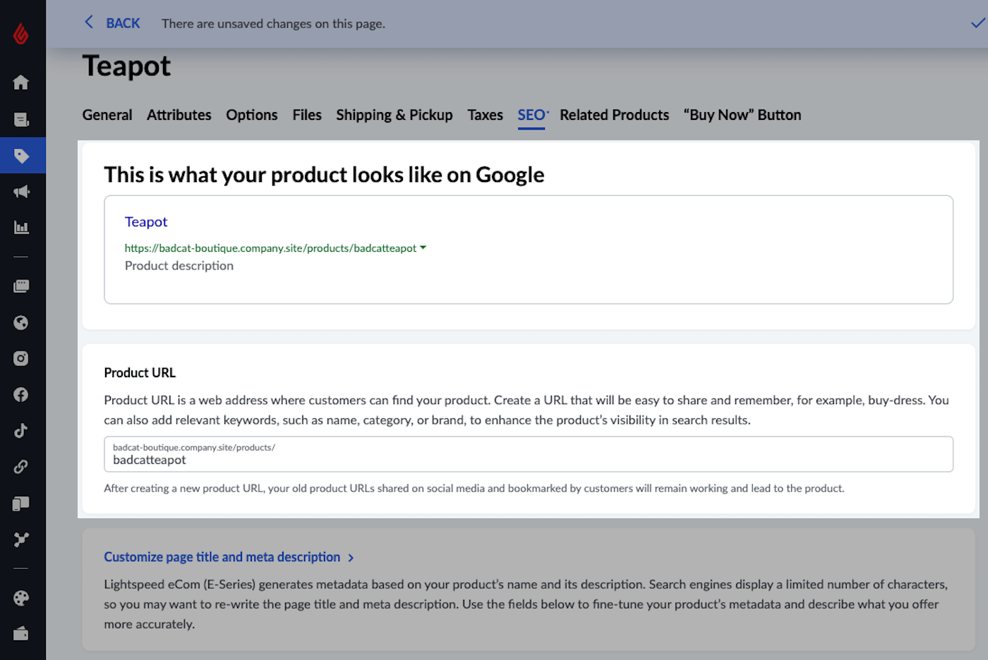The height and width of the screenshot is (660, 988).
Task: Click the Teapot title in Google preview
Action: tap(146, 221)
